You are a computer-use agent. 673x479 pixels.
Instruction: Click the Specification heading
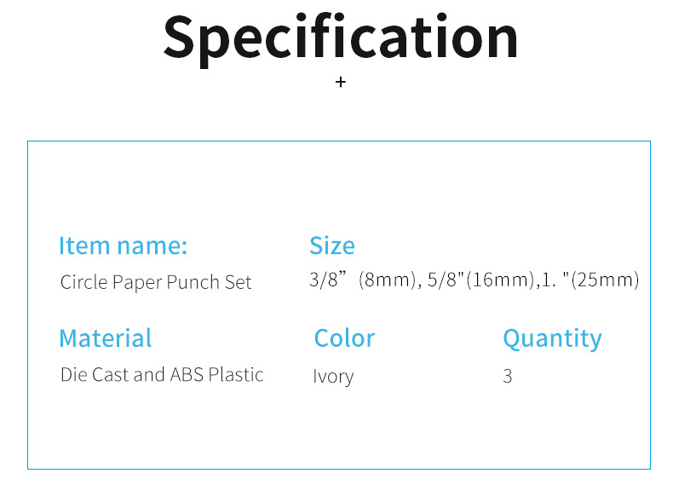[341, 38]
